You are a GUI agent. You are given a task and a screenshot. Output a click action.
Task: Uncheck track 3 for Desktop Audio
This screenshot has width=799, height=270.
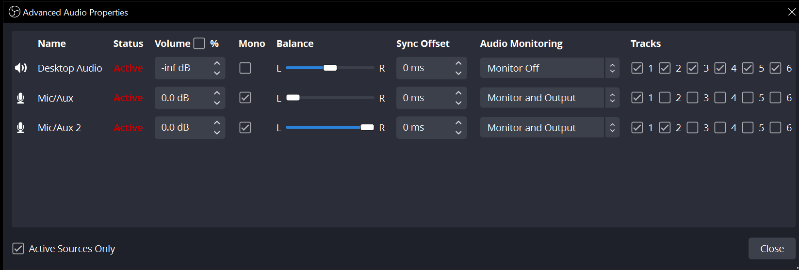[692, 68]
